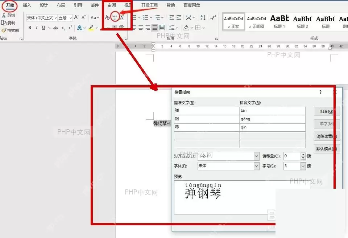The image size is (348, 238).
Task: Open the 对齐方式 dropdown in Phonetic Guide
Action: 256,156
